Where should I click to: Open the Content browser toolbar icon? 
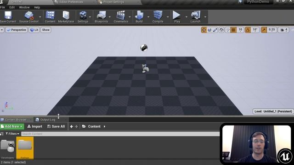pyautogui.click(x=50, y=17)
